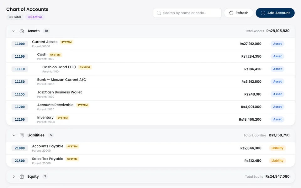Viewport: 301px width, 188px height.
Task: Click account code 21000
Action: (x=20, y=148)
